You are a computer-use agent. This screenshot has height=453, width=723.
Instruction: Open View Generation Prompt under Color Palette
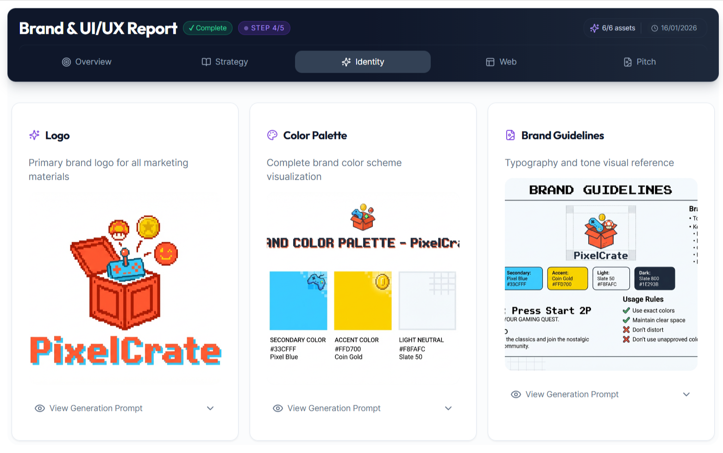[333, 408]
